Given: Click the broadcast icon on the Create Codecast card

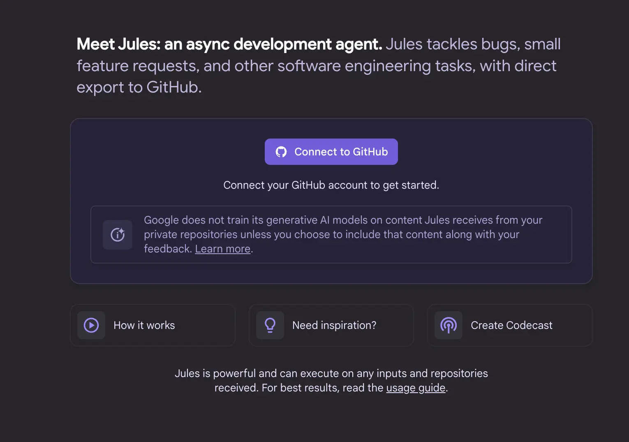Looking at the screenshot, I should pyautogui.click(x=449, y=325).
